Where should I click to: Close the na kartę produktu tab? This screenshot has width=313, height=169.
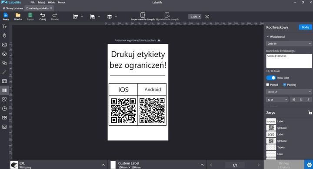pos(51,8)
